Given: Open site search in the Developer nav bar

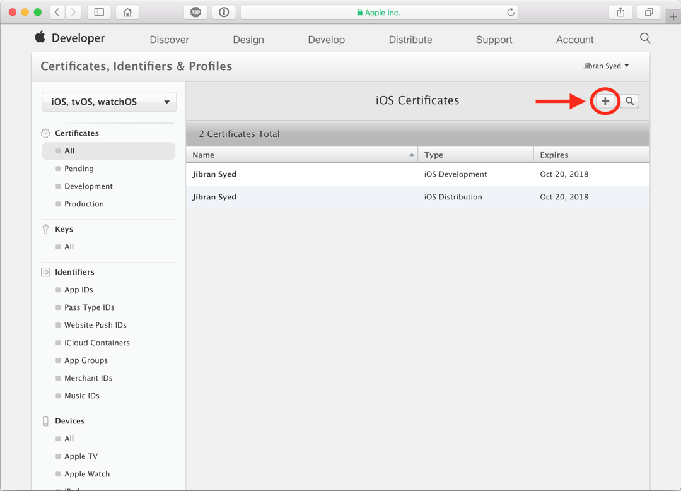Looking at the screenshot, I should [x=645, y=38].
